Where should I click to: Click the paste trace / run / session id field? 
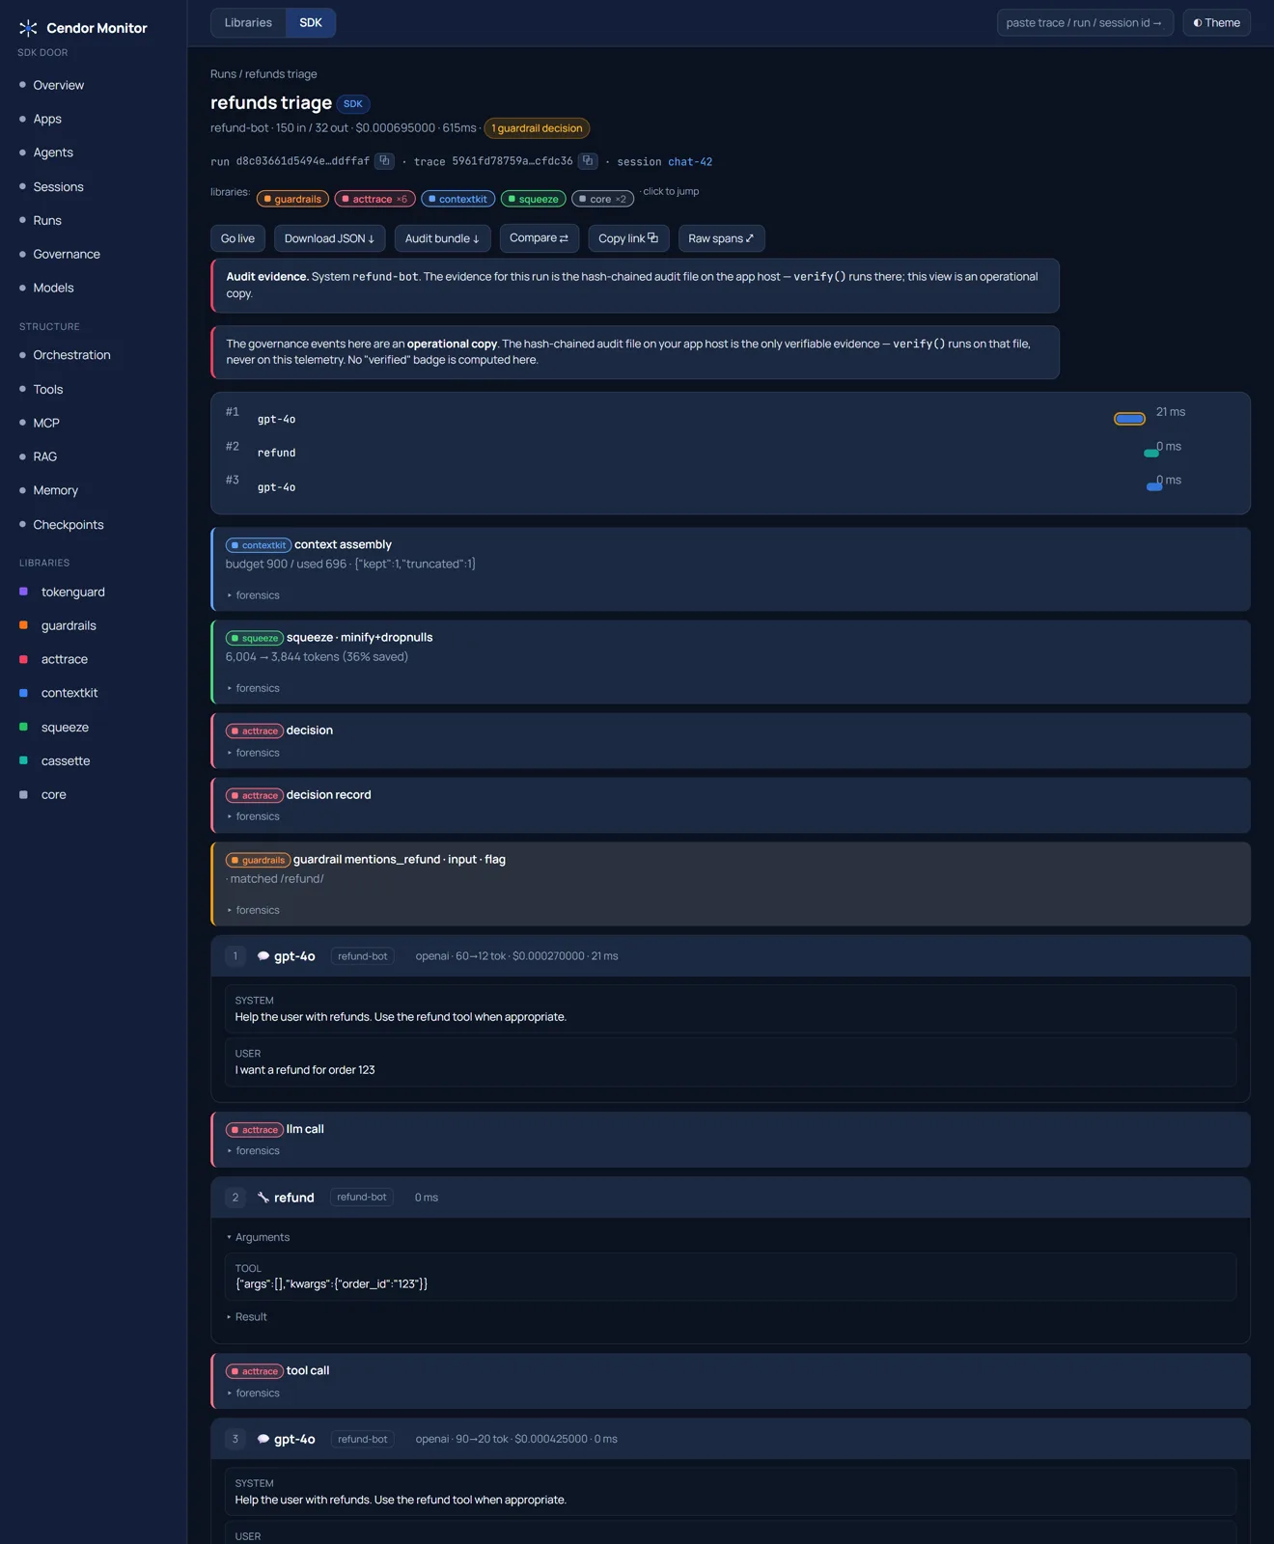(x=1085, y=23)
